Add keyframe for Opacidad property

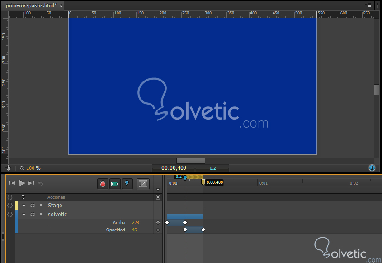[158, 230]
